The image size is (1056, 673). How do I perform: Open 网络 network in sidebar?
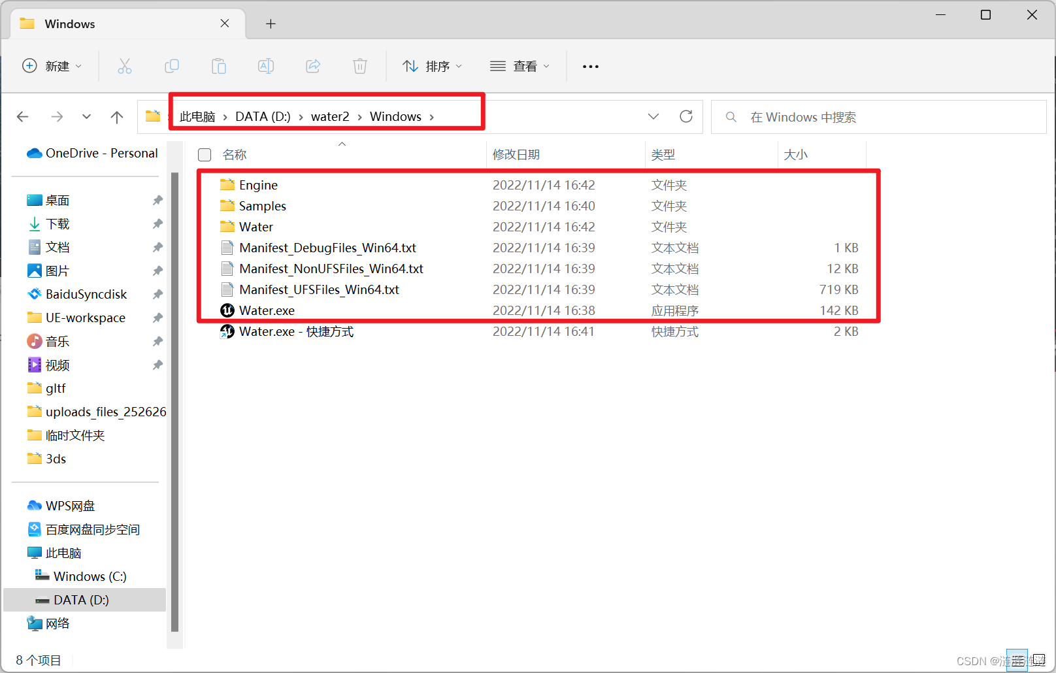(x=48, y=623)
